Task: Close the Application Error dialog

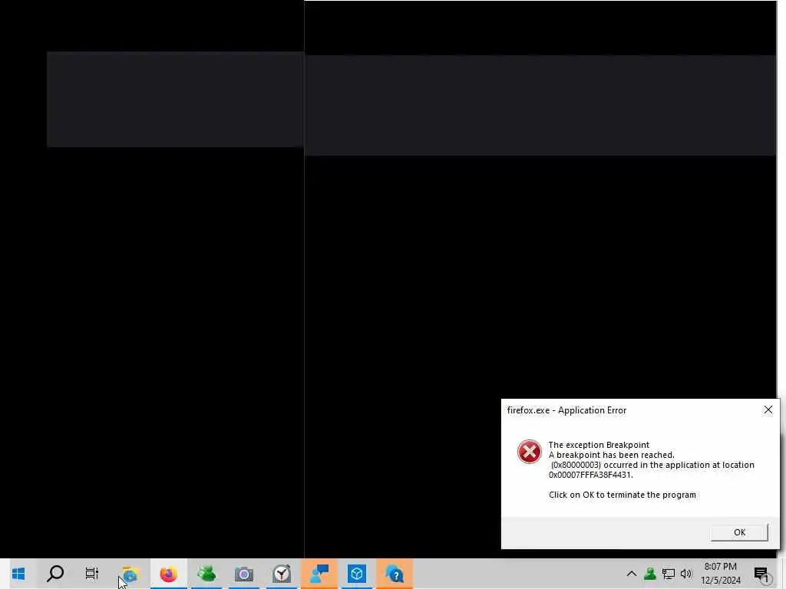Action: coord(768,410)
